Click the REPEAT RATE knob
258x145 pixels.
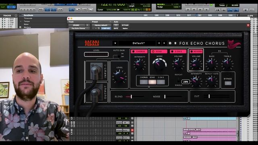coord(211,81)
